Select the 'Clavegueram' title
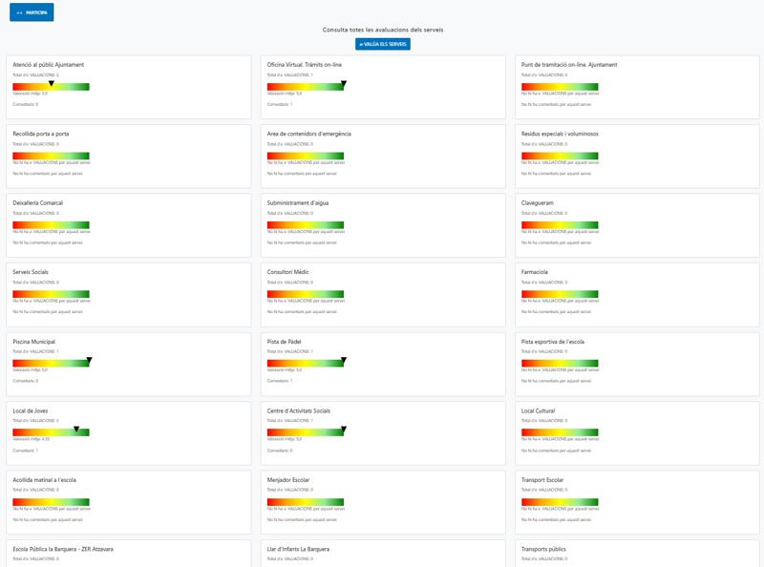 (538, 203)
